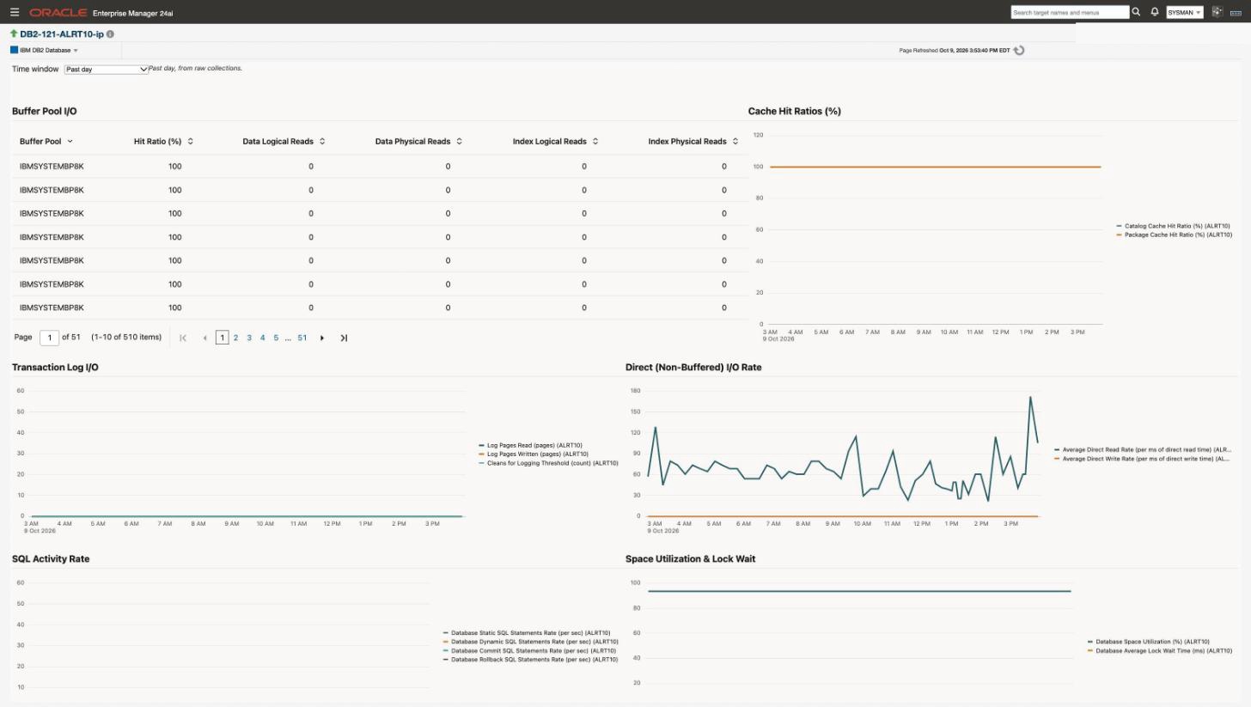Screen dimensions: 1251x707
Task: Sort by Data Logical Reads column
Action: click(322, 142)
